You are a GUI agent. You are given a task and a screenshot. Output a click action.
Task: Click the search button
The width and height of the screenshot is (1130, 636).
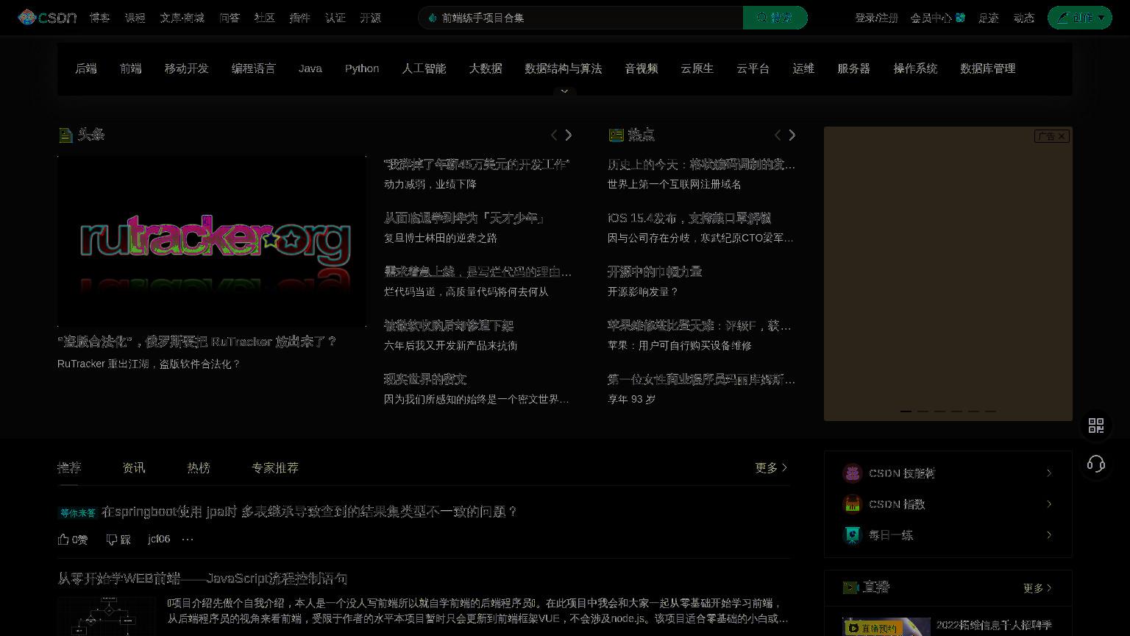coord(775,18)
